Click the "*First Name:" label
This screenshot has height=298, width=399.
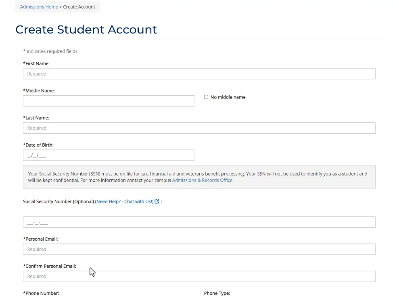coord(36,63)
